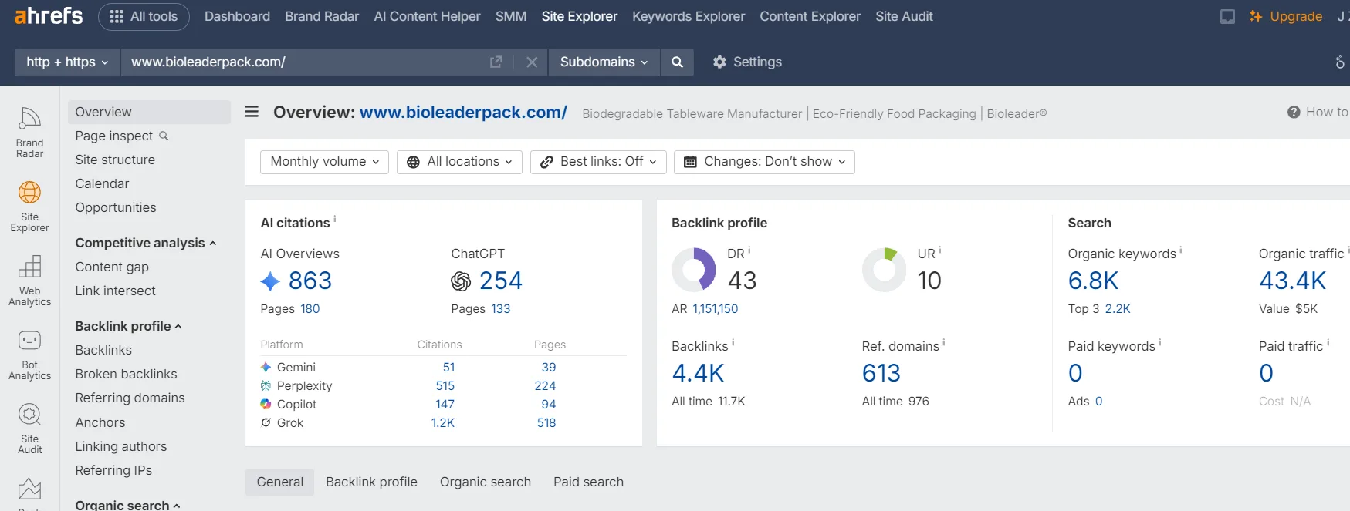Open Site structure in sidebar
Viewport: 1350px width, 511px height.
tap(115, 160)
